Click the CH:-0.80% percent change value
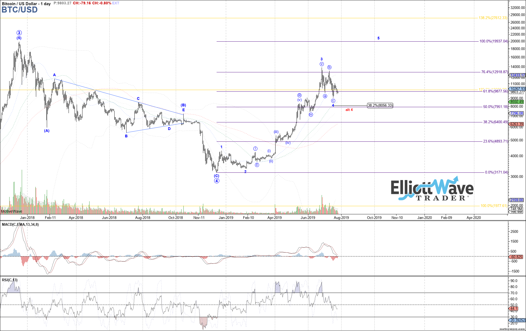526x331 pixels. click(x=102, y=3)
